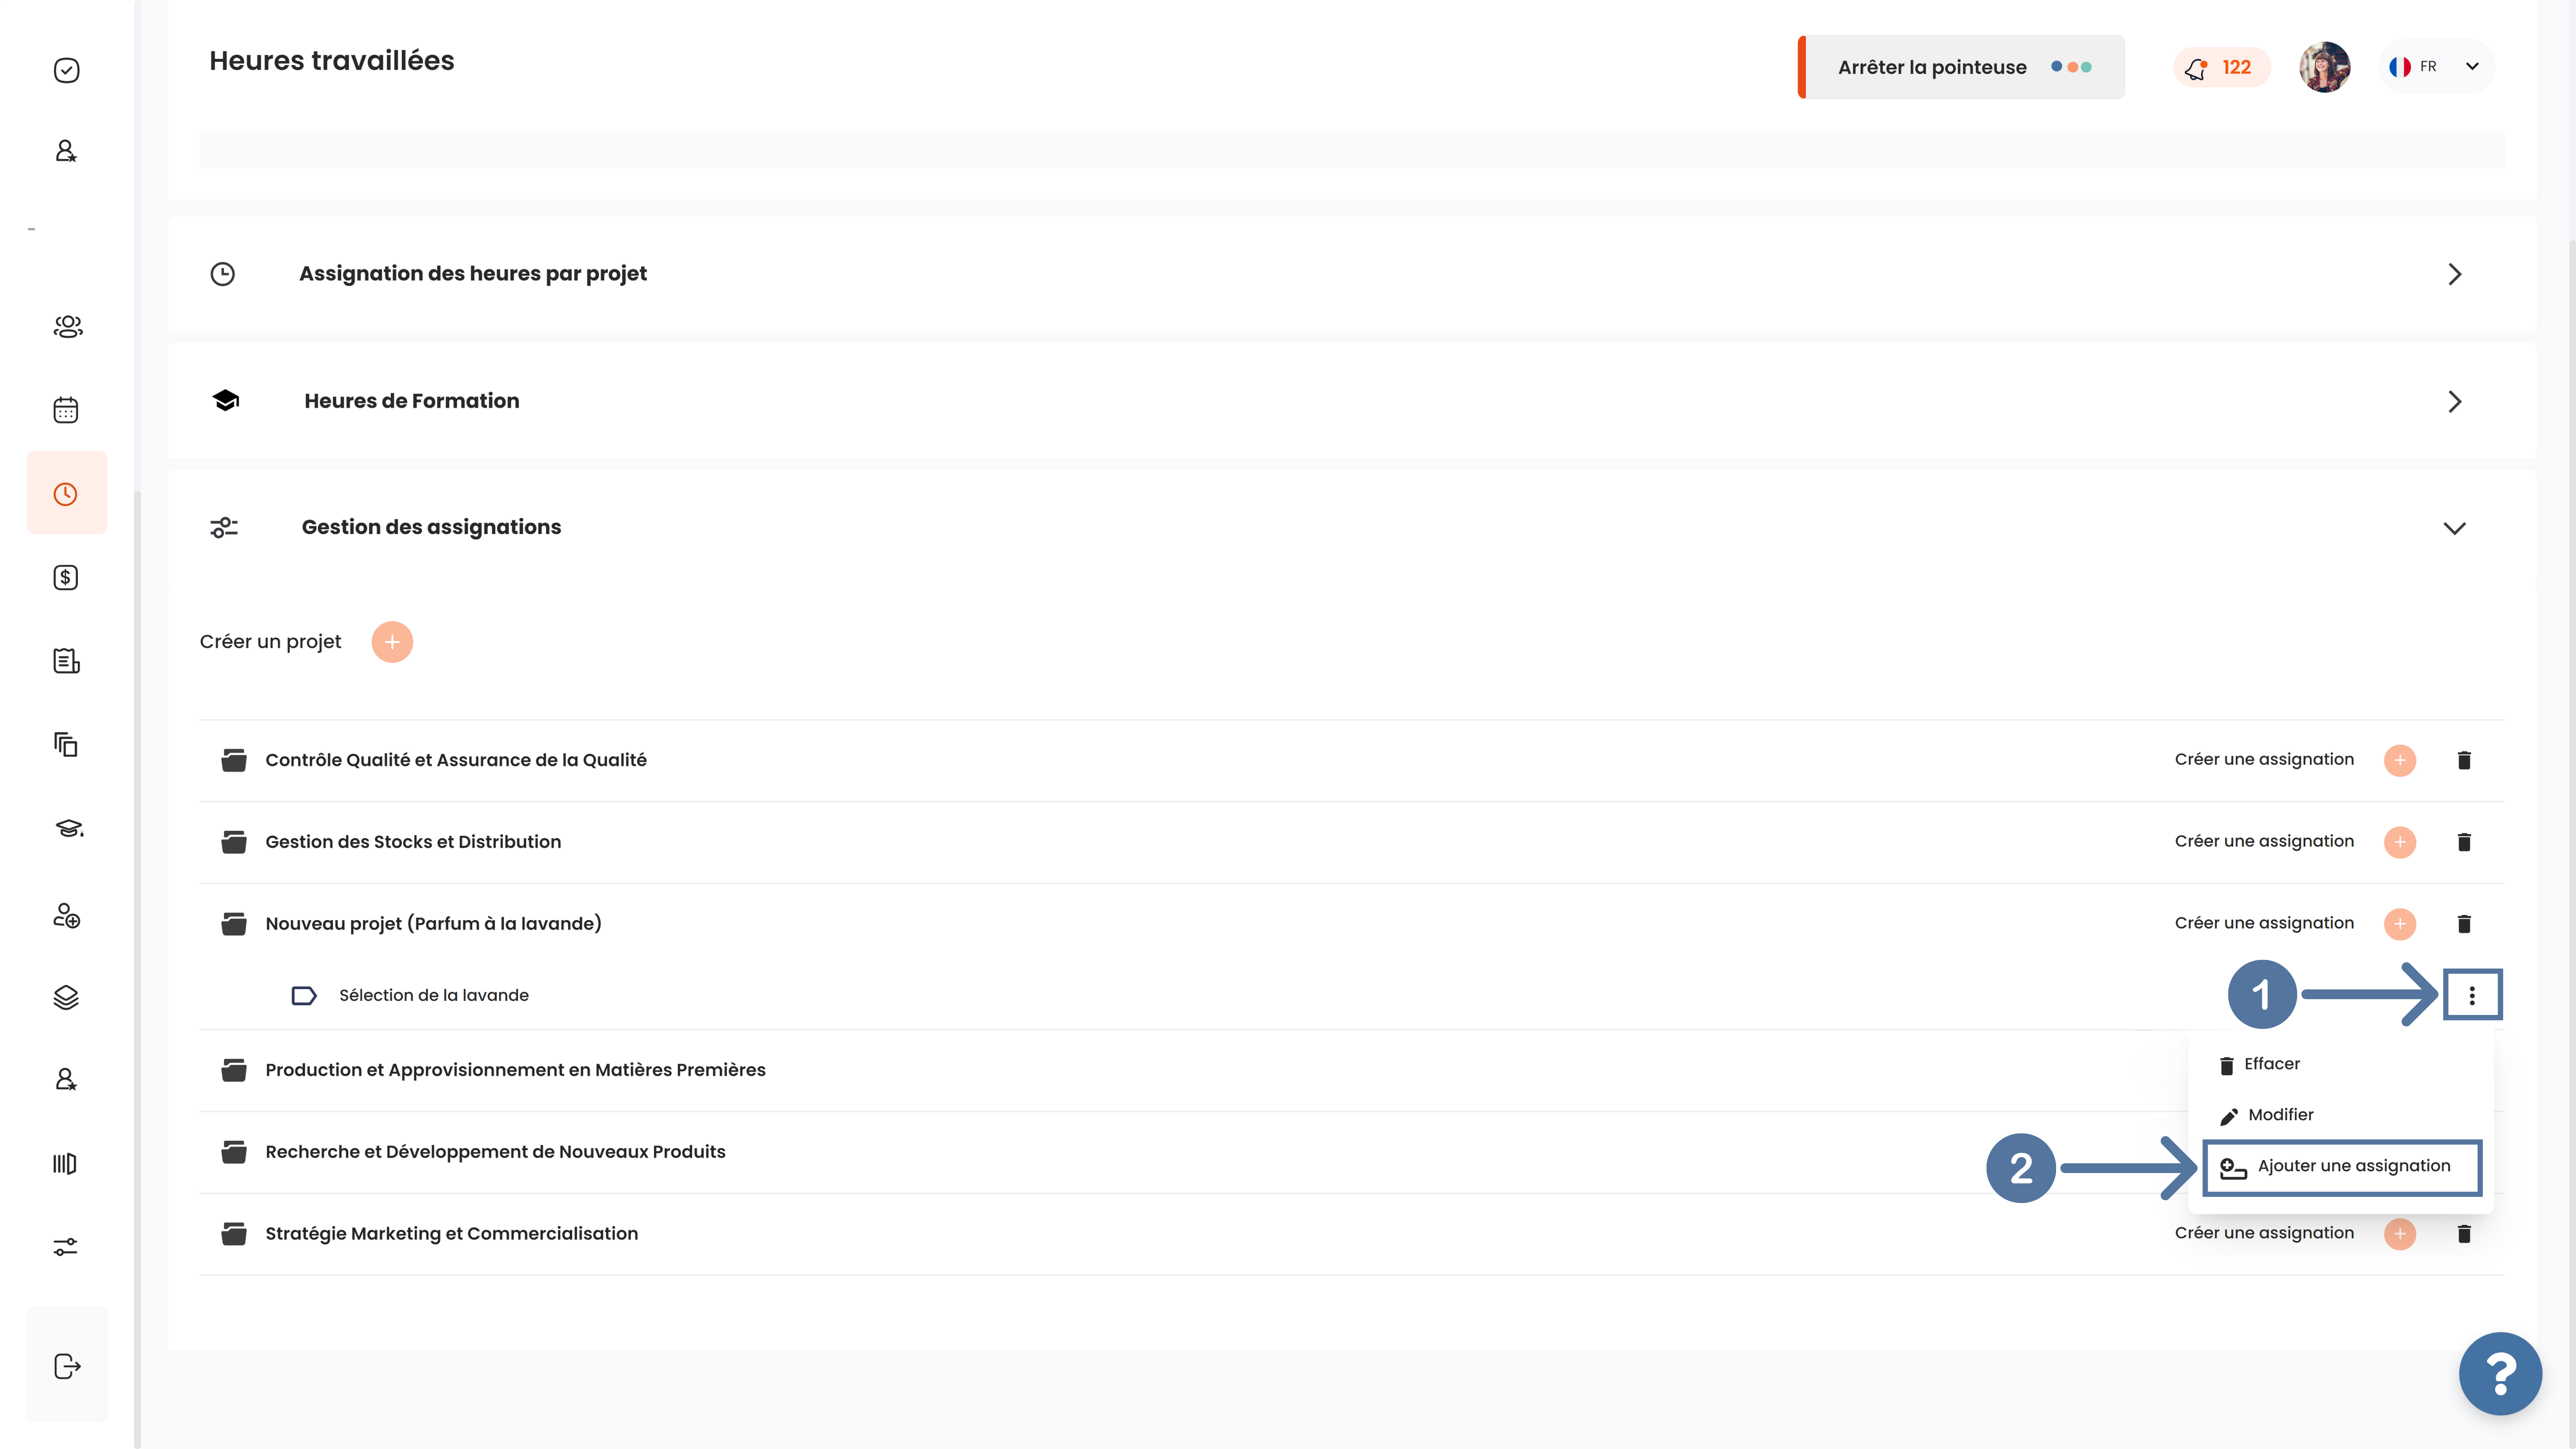Click Arrêter la pointeuse button
Image resolution: width=2576 pixels, height=1449 pixels.
click(1961, 67)
